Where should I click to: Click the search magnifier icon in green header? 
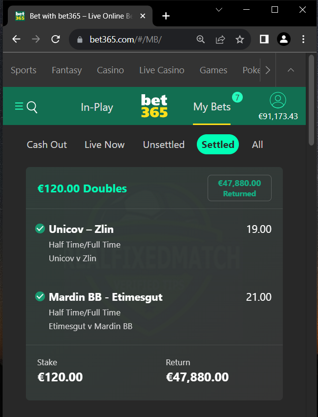32,107
